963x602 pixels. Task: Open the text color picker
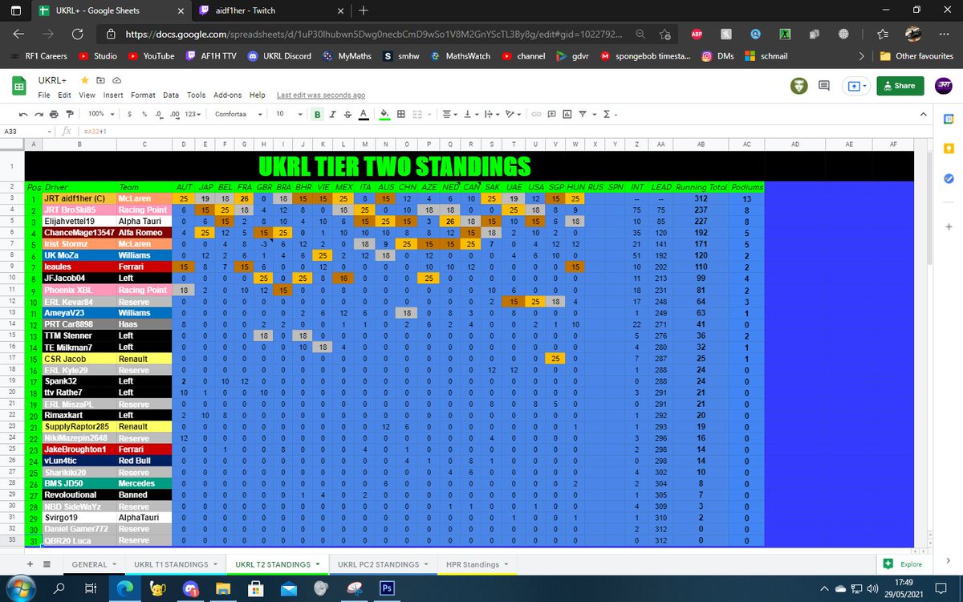[x=364, y=114]
